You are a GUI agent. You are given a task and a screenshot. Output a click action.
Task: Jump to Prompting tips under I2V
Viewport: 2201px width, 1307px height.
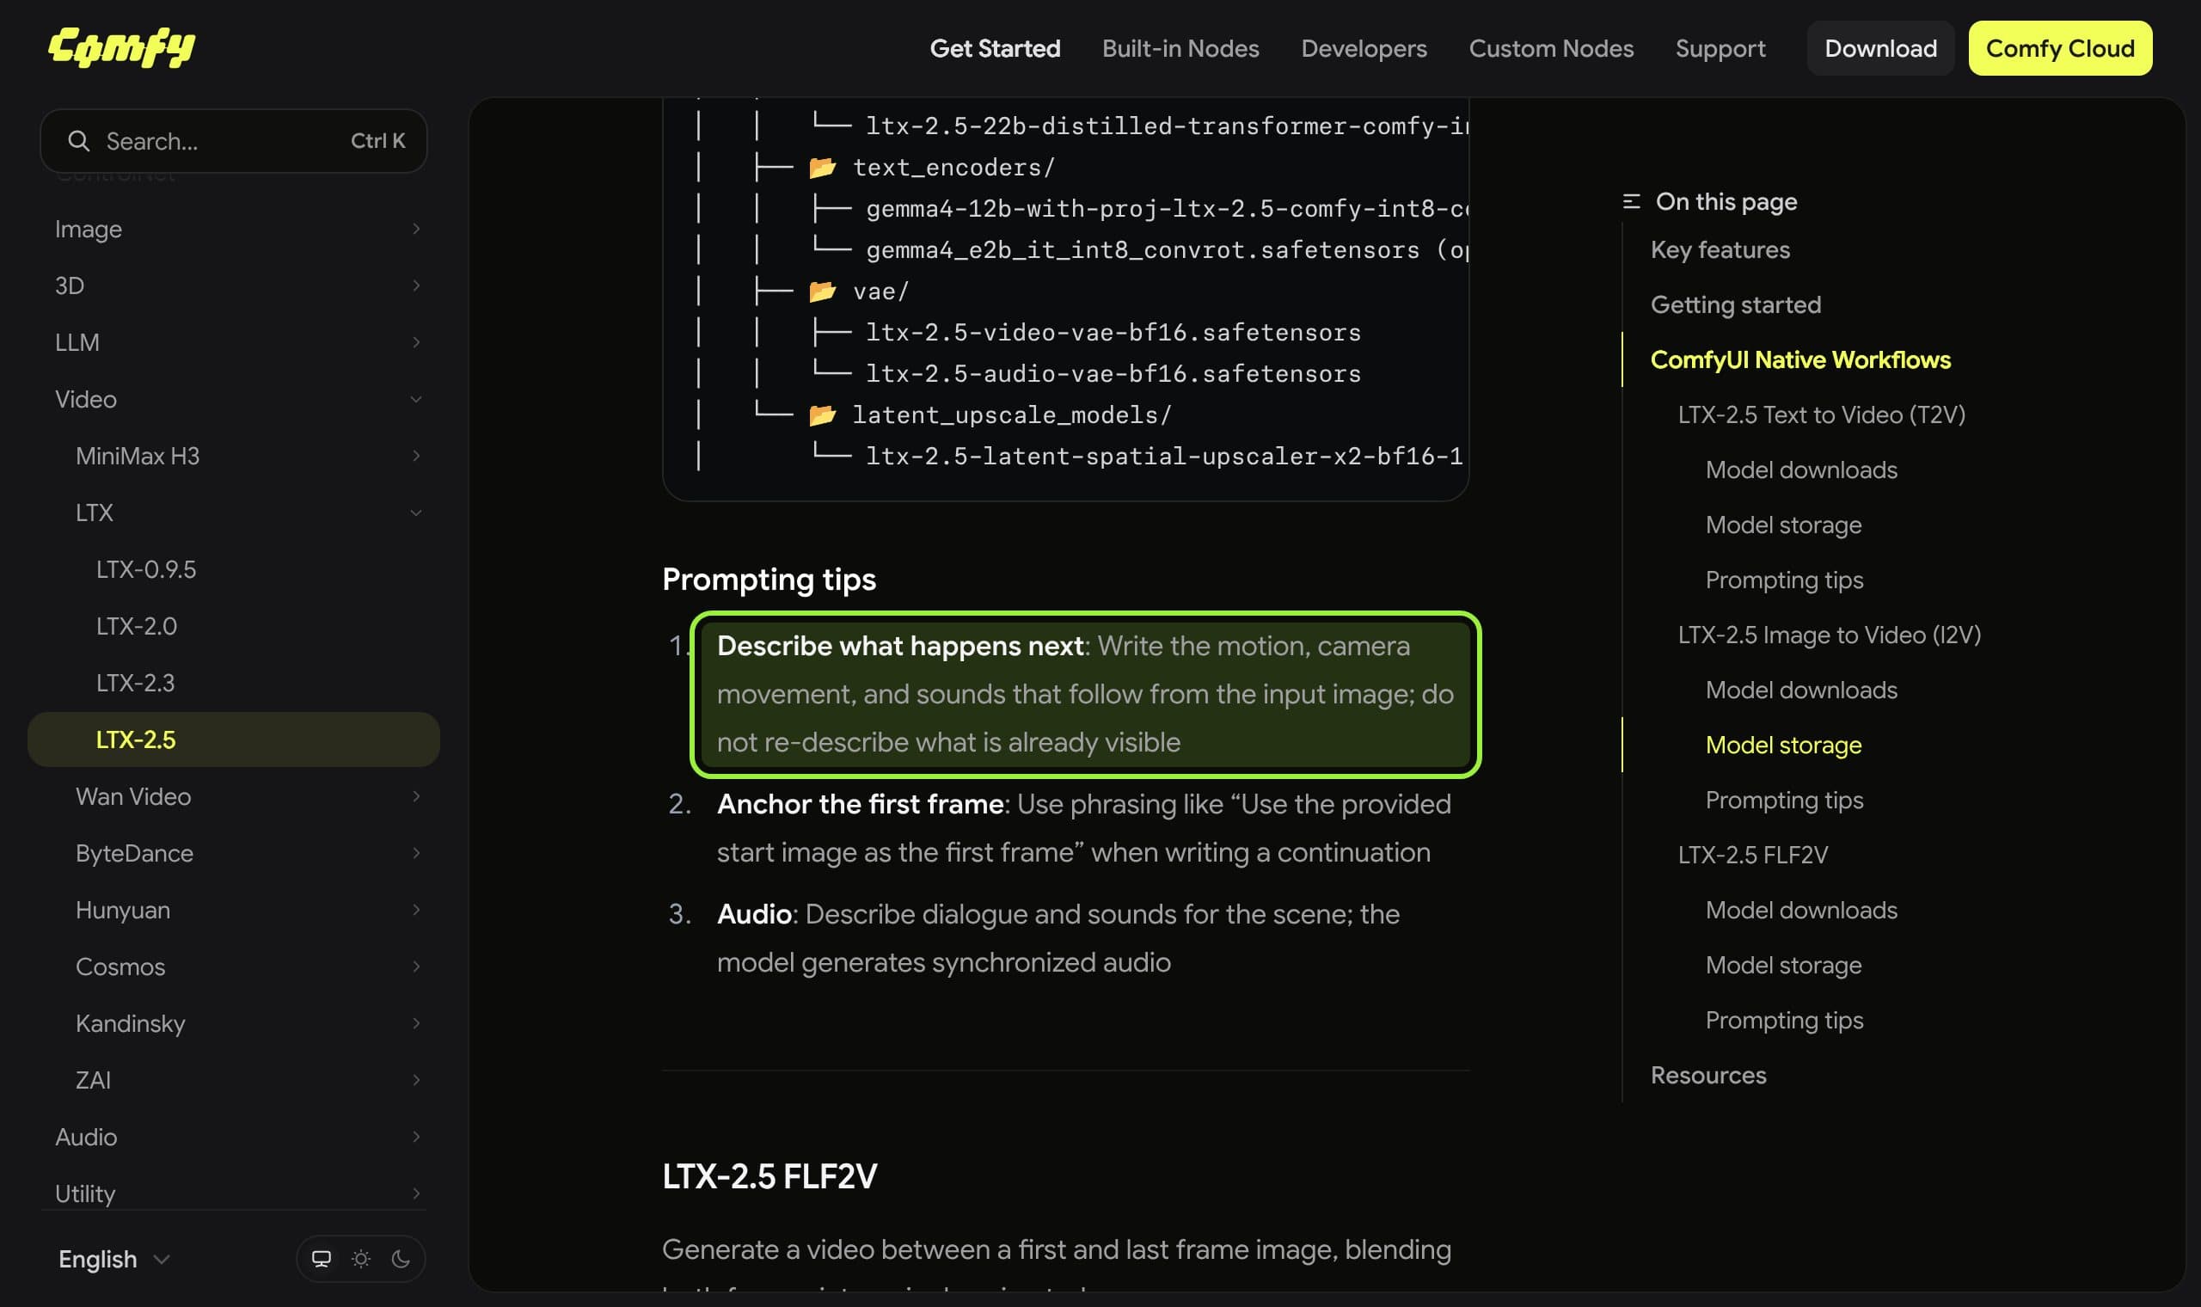pyautogui.click(x=1784, y=801)
